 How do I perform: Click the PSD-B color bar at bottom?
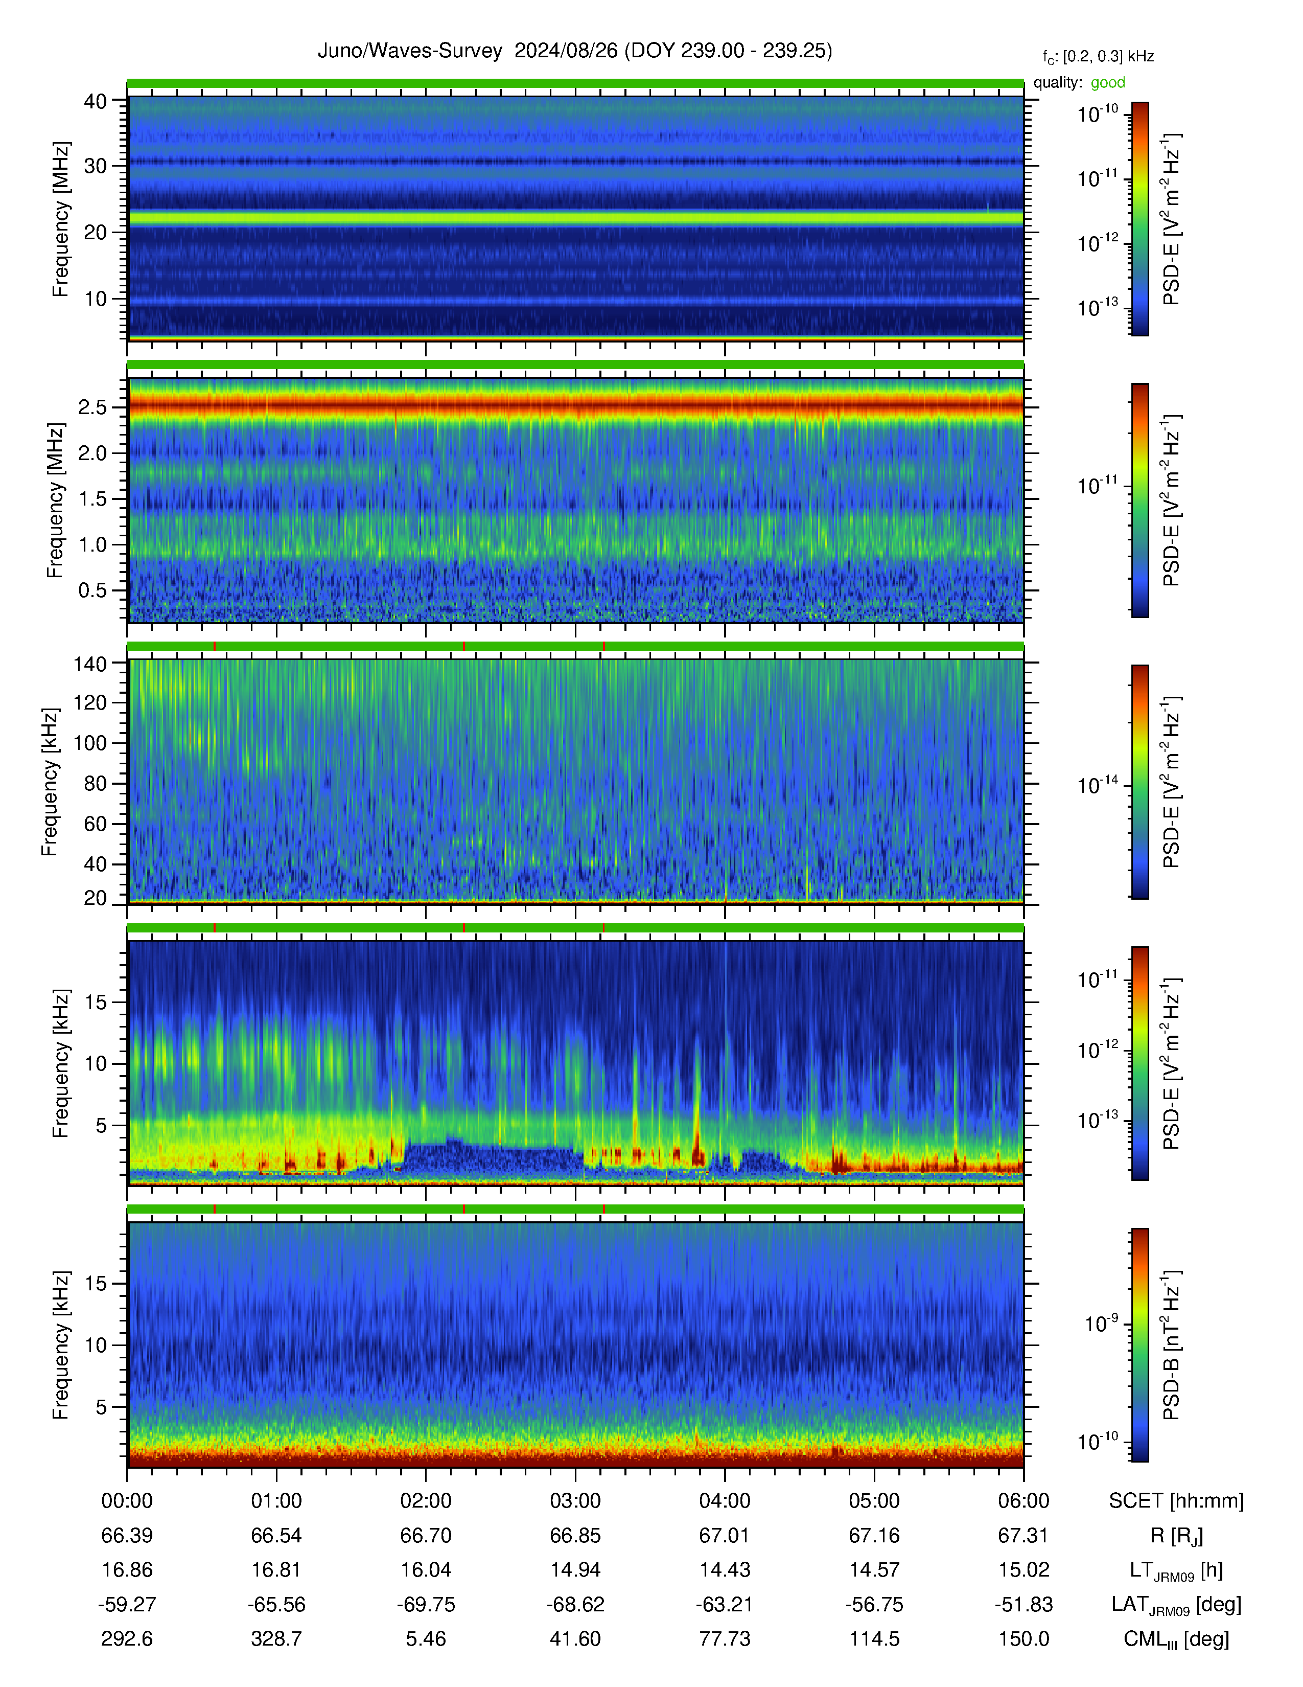[1139, 1344]
